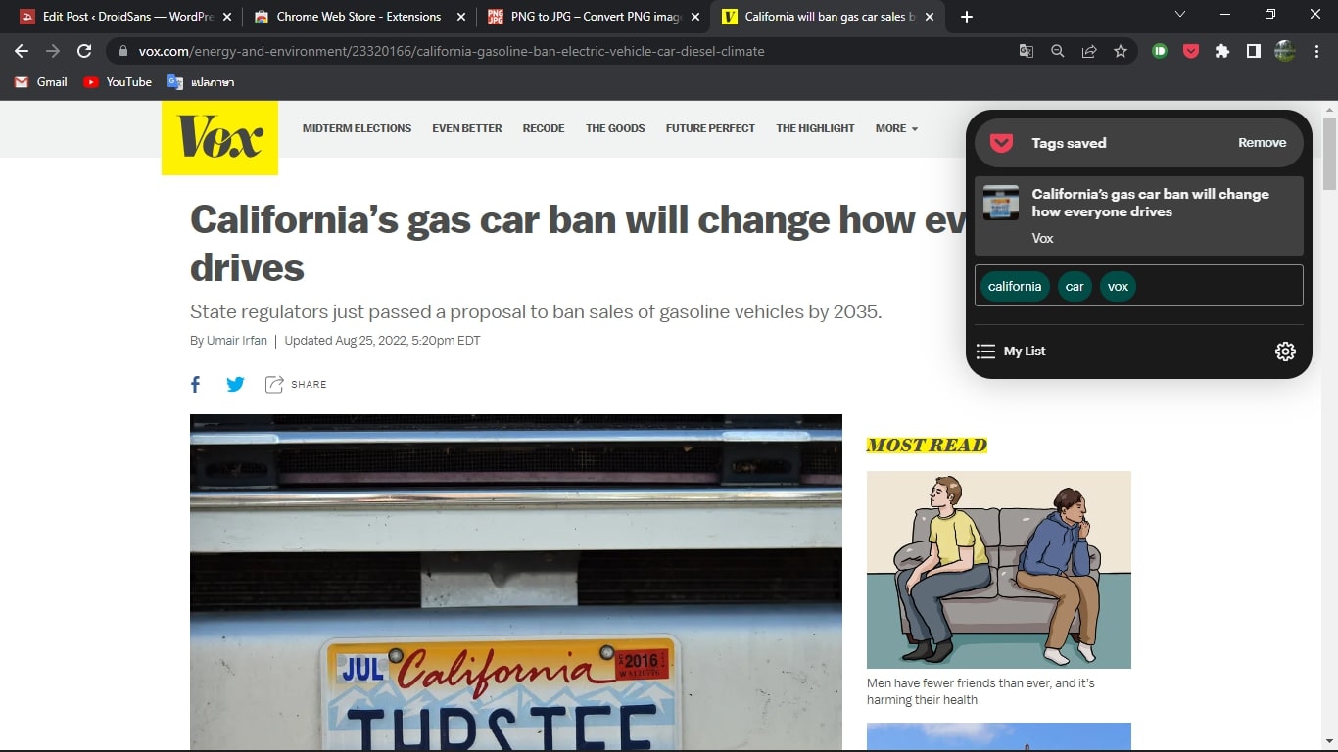Screen dimensions: 1338x752
Task: Share article on Twitter icon
Action: tap(235, 385)
